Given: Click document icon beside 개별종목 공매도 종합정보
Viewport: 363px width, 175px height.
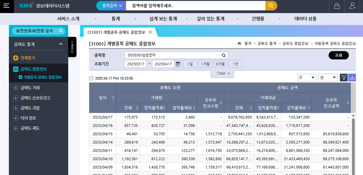Looking at the screenshot, I should point(20,77).
